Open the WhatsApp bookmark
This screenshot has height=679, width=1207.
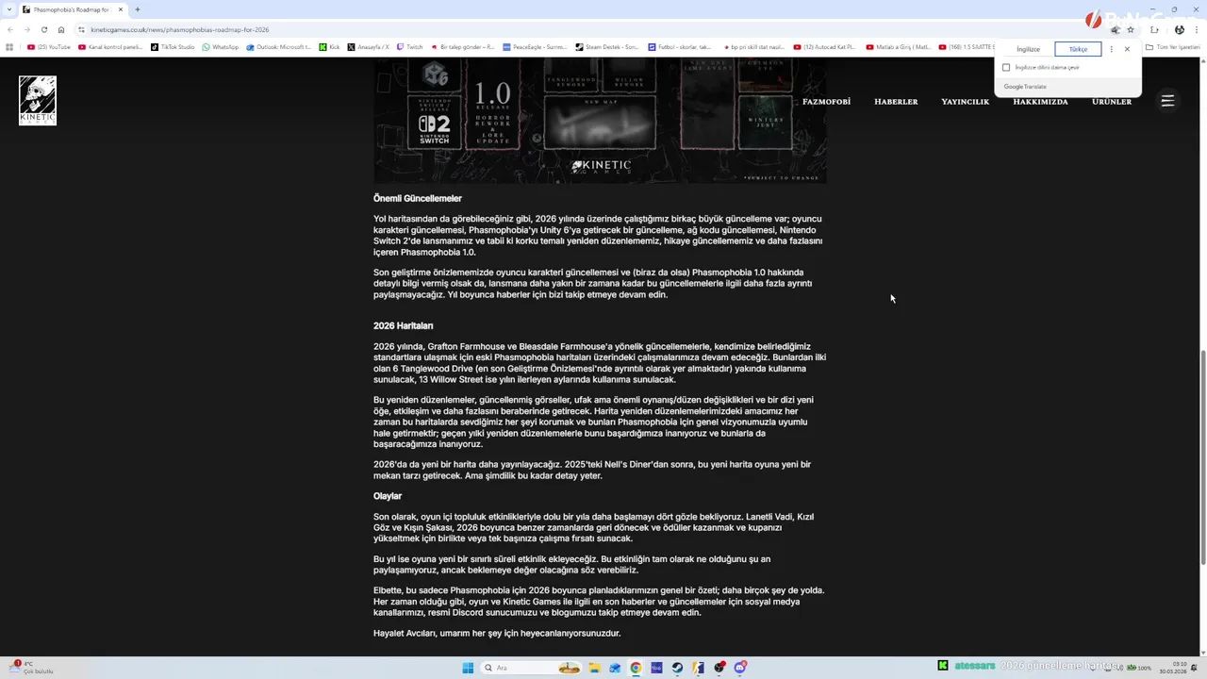221,47
